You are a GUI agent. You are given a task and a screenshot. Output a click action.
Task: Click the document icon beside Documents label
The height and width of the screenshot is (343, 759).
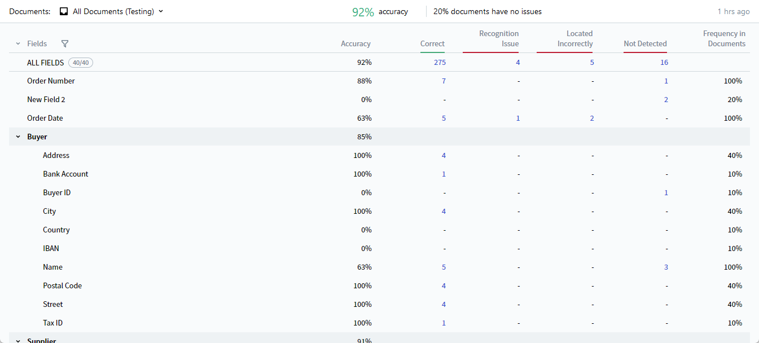pos(63,11)
